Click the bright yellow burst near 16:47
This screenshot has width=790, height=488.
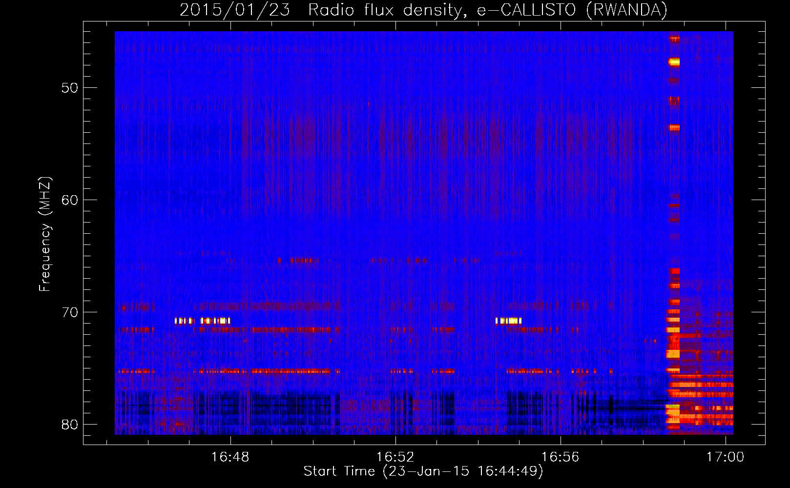(203, 321)
